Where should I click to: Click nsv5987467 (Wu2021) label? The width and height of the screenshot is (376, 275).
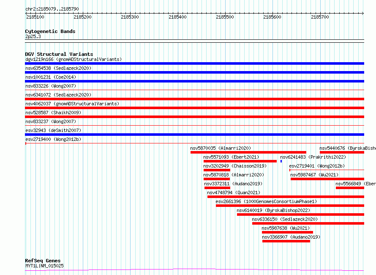point(314,175)
